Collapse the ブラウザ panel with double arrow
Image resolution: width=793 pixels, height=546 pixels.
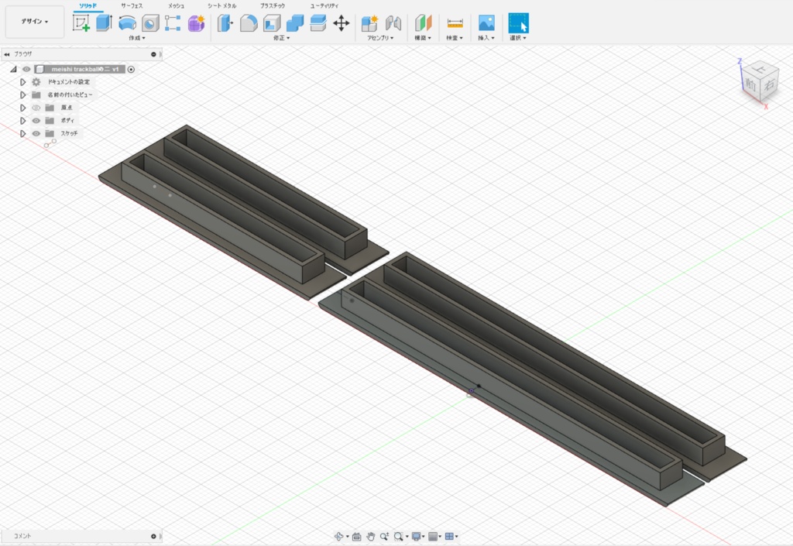pyautogui.click(x=6, y=54)
